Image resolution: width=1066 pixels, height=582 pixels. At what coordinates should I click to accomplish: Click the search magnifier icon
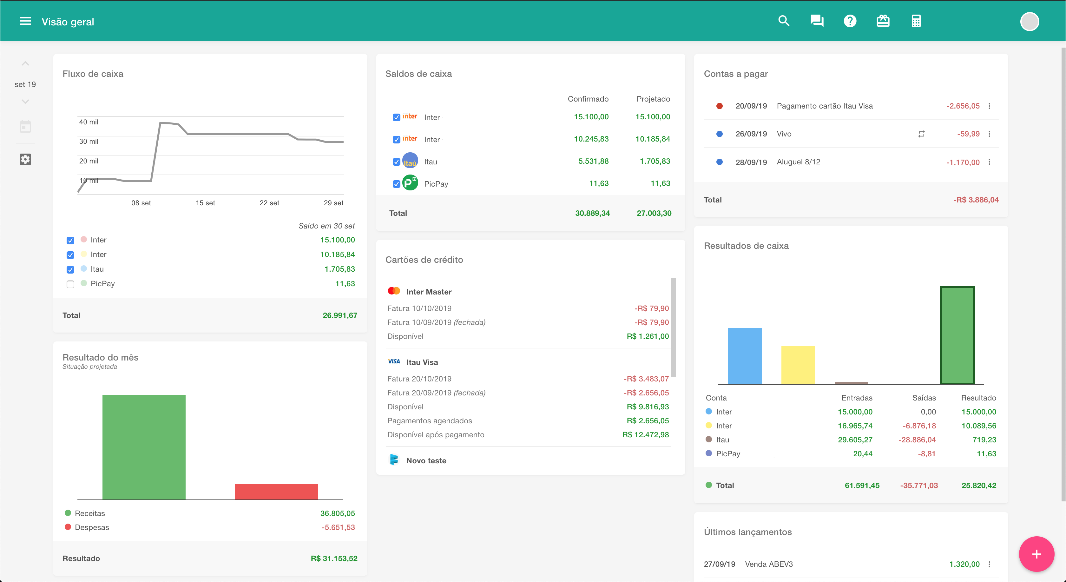[784, 21]
